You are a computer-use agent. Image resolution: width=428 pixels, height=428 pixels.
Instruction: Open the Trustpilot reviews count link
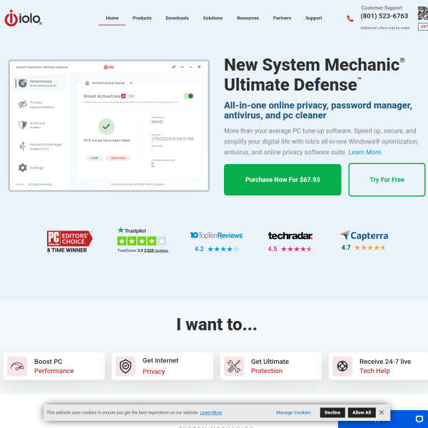[156, 250]
